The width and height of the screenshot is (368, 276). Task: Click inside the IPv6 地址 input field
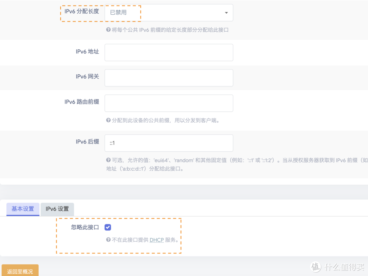pos(169,52)
